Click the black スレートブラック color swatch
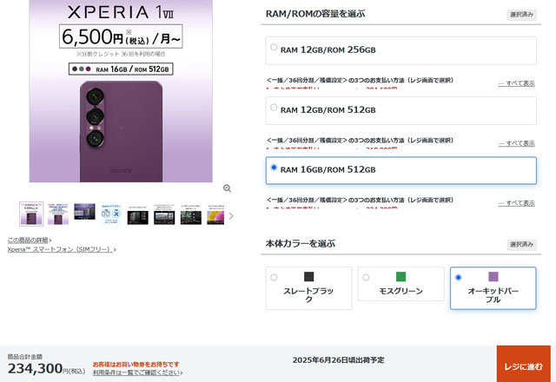 click(x=309, y=276)
